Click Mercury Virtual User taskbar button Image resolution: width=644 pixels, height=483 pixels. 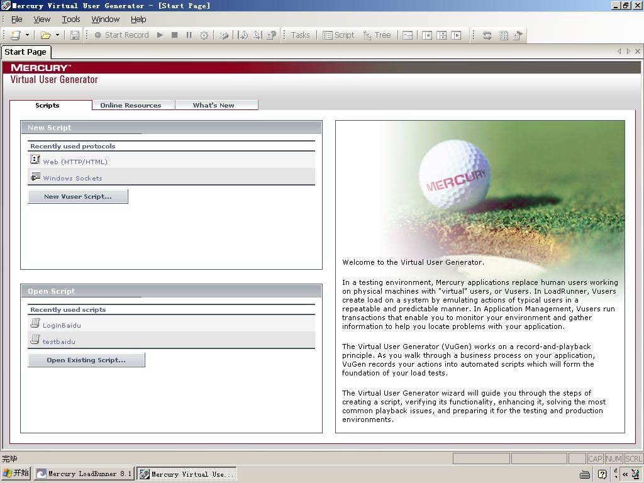[187, 474]
